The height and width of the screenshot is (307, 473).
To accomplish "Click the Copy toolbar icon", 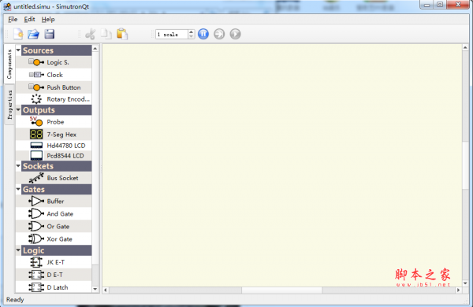I will pos(106,34).
